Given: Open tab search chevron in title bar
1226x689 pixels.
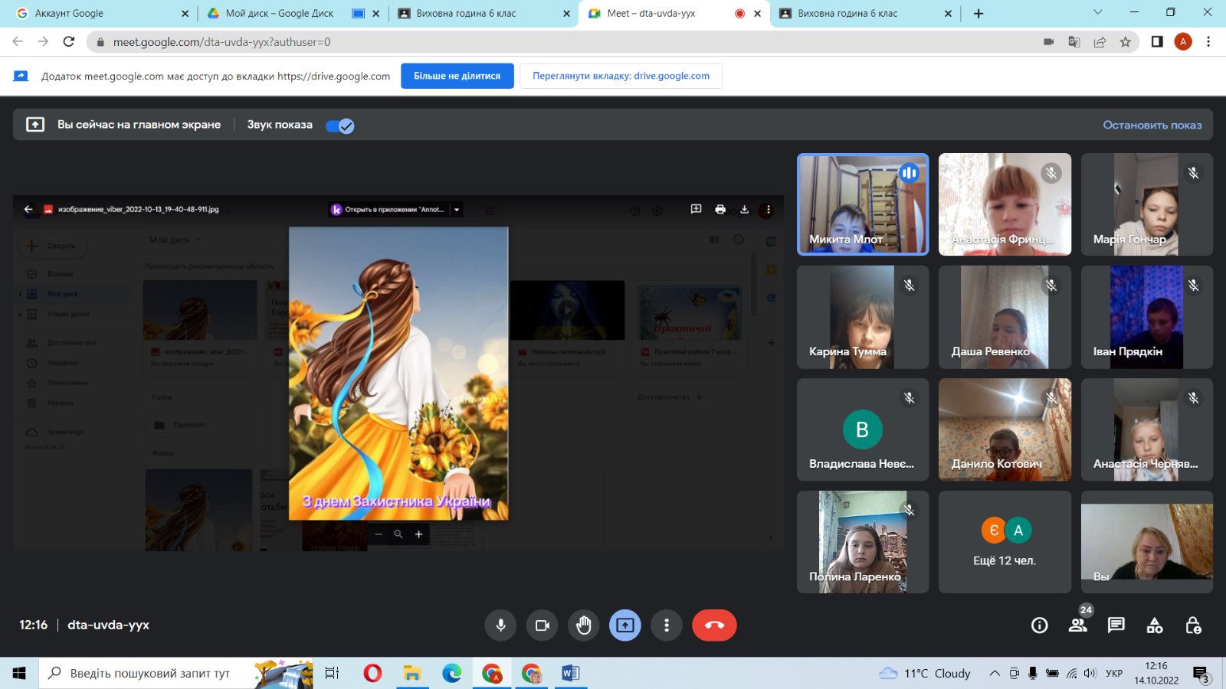Looking at the screenshot, I should tap(1097, 12).
